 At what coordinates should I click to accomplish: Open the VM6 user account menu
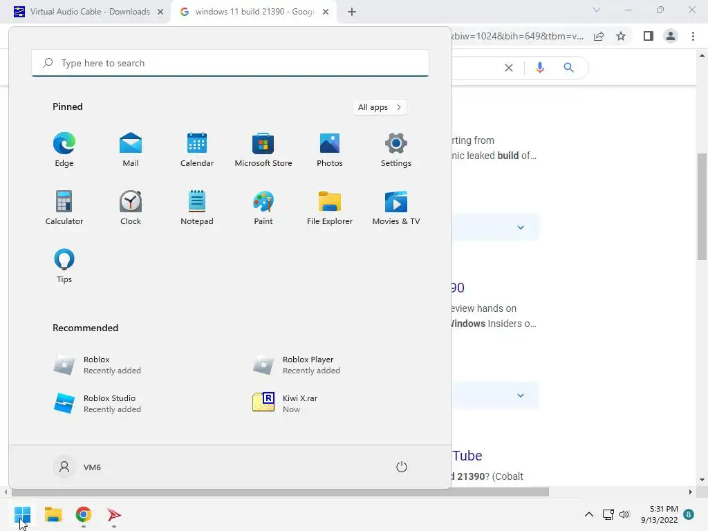[x=77, y=467]
